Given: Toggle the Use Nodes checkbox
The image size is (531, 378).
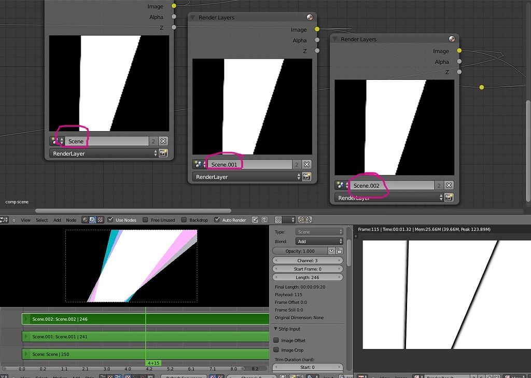Looking at the screenshot, I should tap(110, 220).
